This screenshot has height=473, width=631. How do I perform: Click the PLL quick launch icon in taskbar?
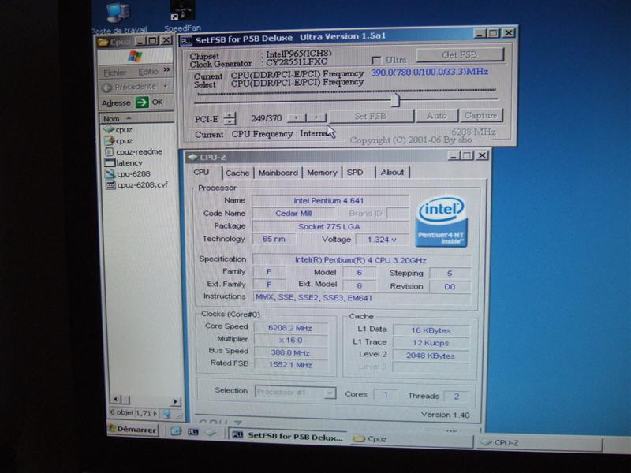[x=193, y=432]
